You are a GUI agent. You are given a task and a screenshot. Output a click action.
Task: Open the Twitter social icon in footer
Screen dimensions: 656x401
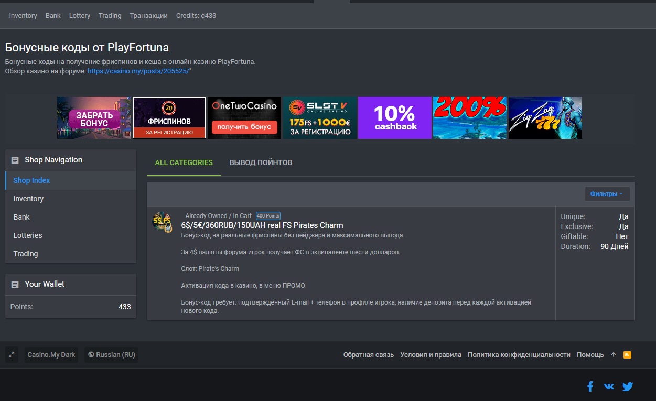click(x=628, y=387)
